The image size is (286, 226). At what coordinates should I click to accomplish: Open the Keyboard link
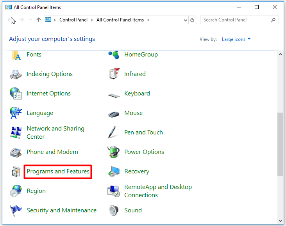tap(137, 94)
